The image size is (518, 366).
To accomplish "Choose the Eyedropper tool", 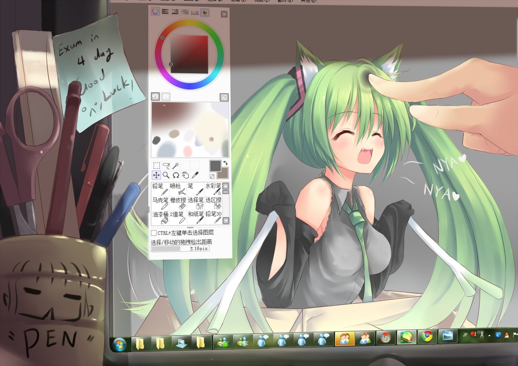I will click(x=195, y=174).
